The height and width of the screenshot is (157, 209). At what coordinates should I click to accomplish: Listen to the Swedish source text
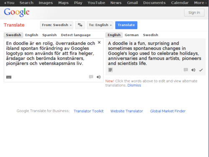point(99,77)
